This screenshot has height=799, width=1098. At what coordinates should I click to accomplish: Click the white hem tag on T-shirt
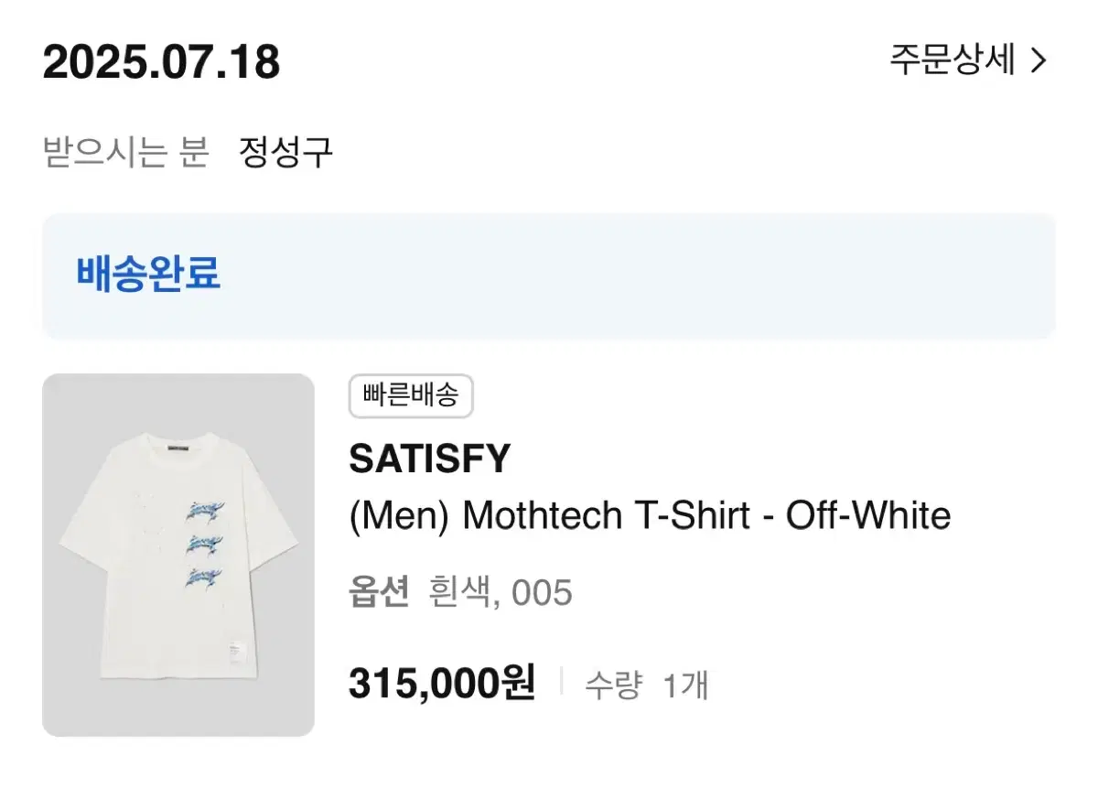coord(241,653)
